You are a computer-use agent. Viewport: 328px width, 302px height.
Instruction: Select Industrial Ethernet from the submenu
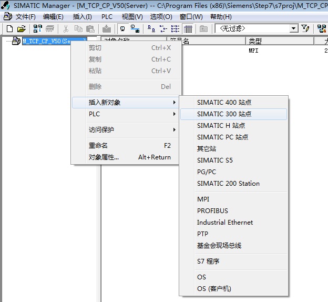[x=233, y=223]
